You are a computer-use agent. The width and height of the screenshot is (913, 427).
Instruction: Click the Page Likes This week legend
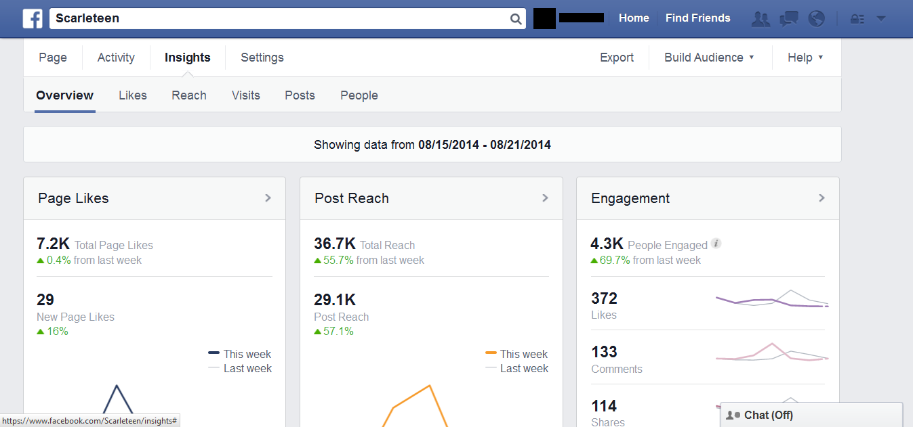(240, 354)
